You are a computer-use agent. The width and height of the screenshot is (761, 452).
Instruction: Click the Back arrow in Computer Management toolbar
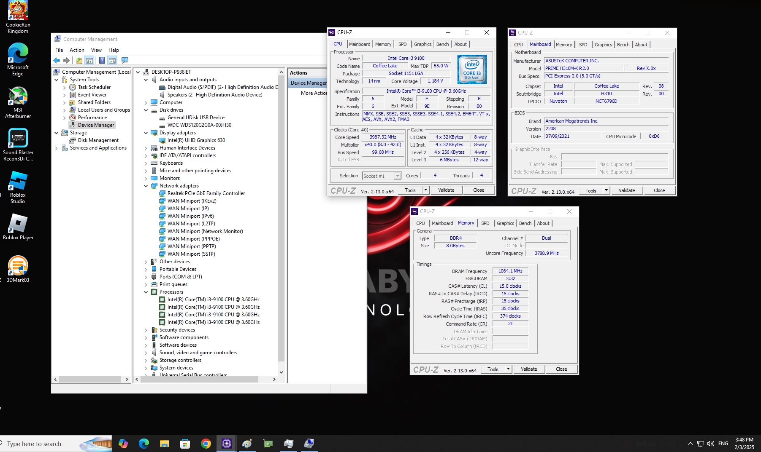coord(57,61)
